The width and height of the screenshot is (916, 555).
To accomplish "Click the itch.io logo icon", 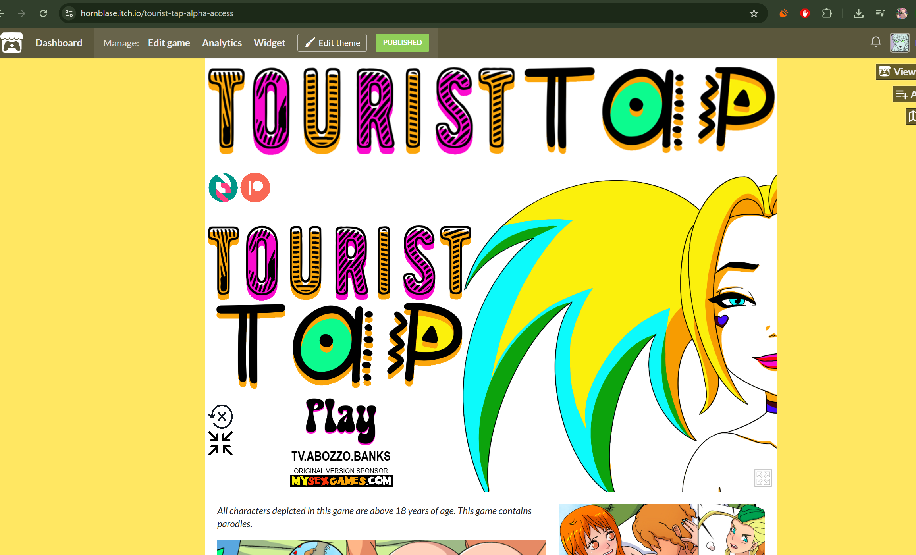I will point(12,43).
